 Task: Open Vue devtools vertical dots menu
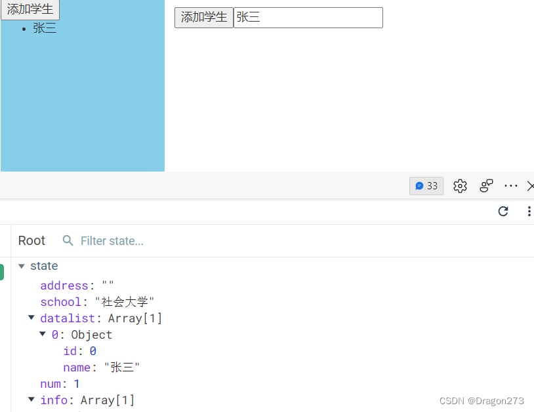click(x=529, y=211)
